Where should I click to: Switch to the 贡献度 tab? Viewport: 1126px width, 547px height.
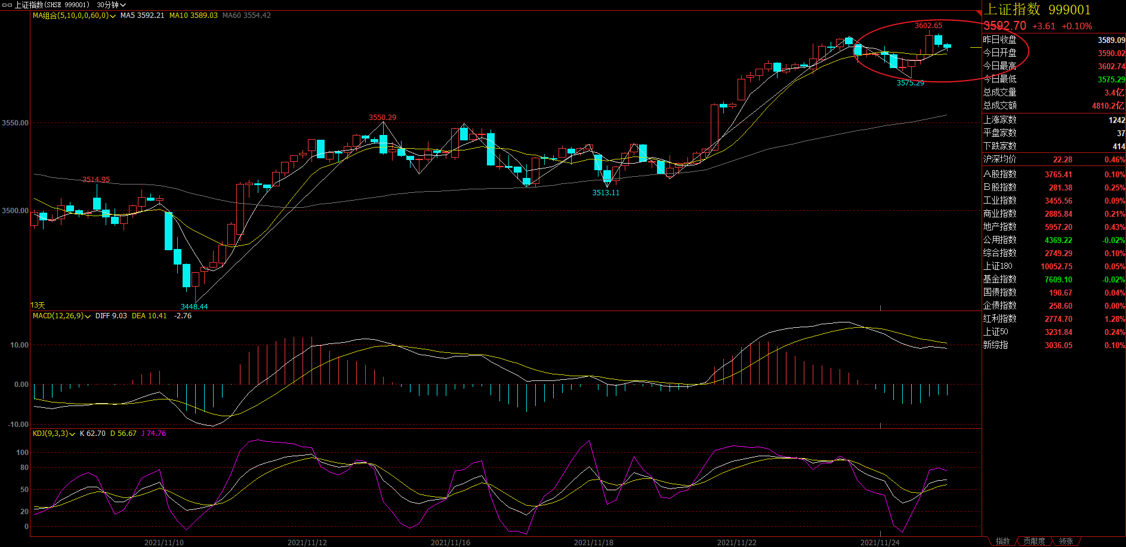pyautogui.click(x=1034, y=541)
